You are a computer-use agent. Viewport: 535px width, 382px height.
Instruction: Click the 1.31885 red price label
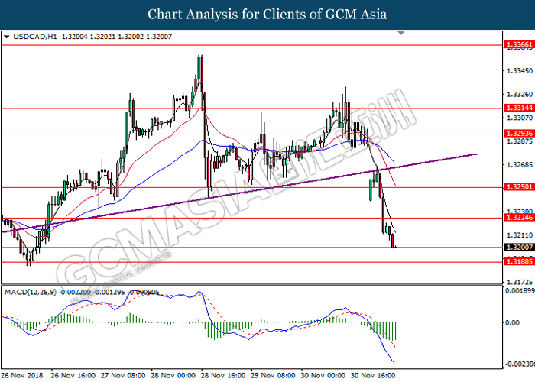(519, 261)
